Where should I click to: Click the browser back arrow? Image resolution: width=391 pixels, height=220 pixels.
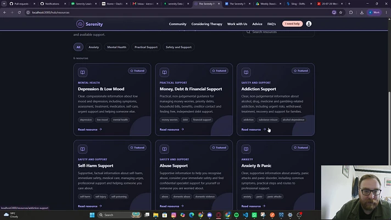5,12
